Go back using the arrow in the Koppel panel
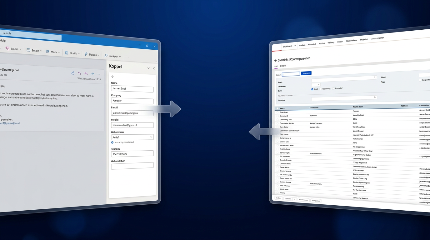Viewport: 430px width, 240px height. click(x=113, y=77)
